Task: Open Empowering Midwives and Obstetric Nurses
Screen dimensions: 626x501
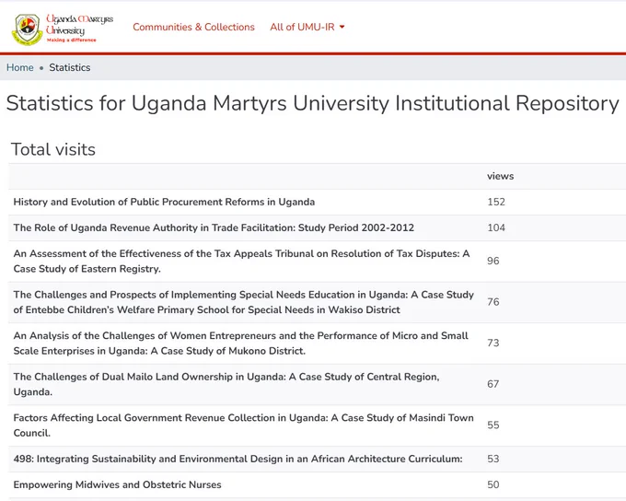Action: coord(118,484)
